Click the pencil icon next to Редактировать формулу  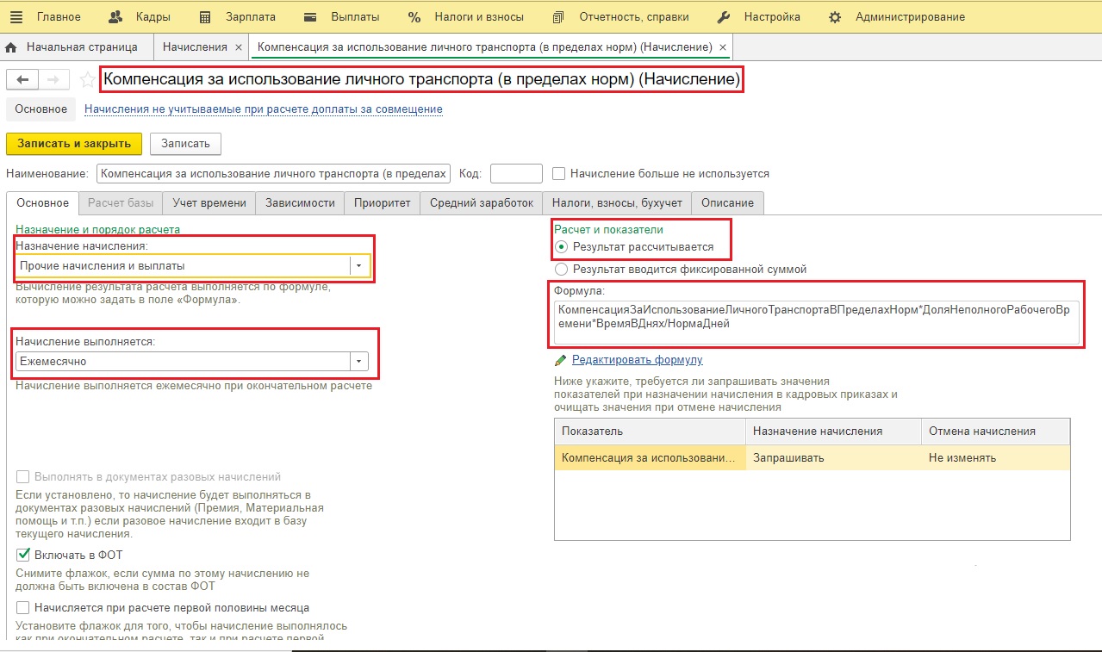coord(561,359)
